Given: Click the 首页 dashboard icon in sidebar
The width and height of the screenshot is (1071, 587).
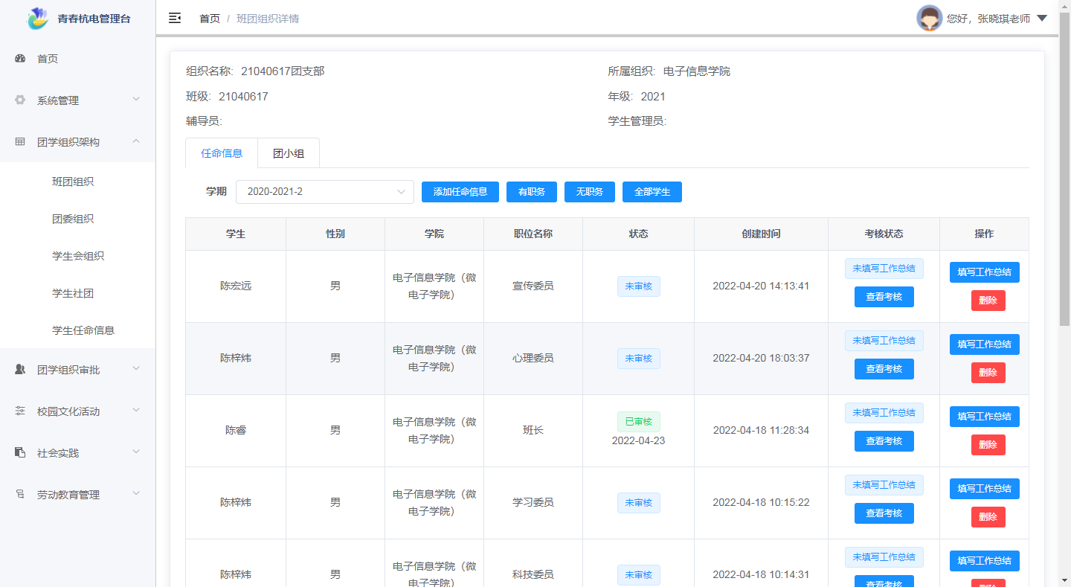Looking at the screenshot, I should click(x=20, y=58).
